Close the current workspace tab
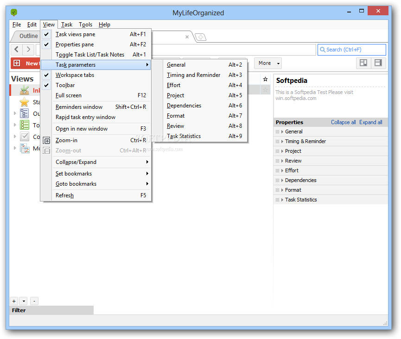The width and height of the screenshot is (401, 339). (187, 37)
